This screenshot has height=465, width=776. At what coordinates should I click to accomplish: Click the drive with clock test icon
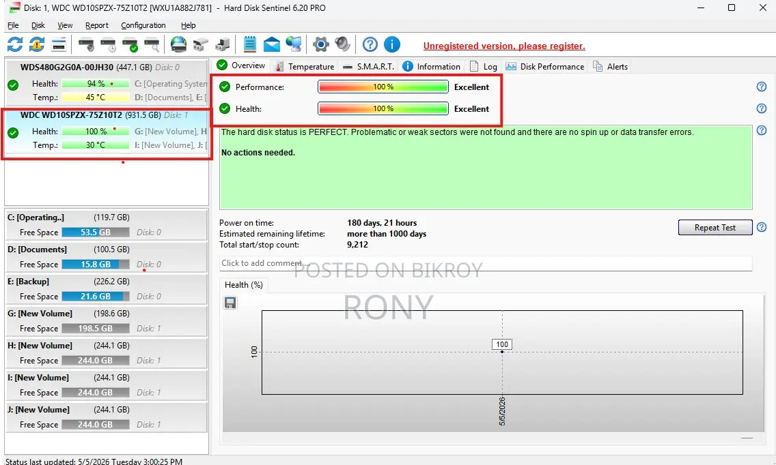coord(109,44)
